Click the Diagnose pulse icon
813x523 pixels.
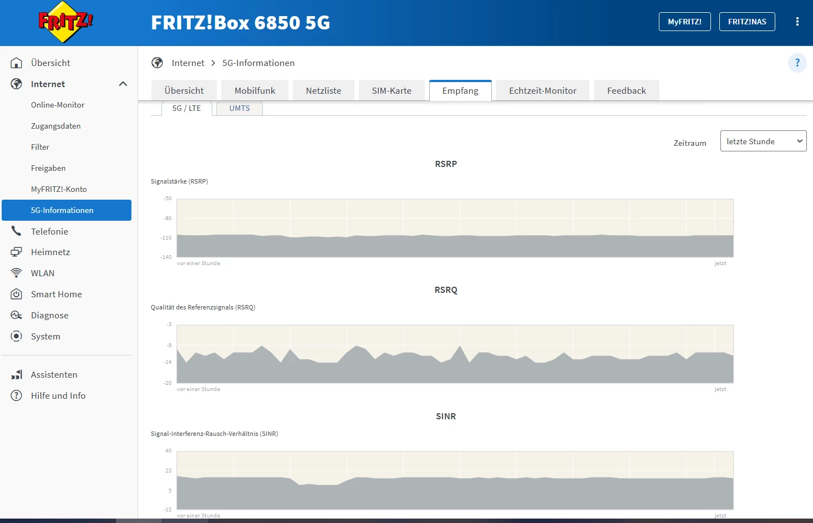[17, 315]
